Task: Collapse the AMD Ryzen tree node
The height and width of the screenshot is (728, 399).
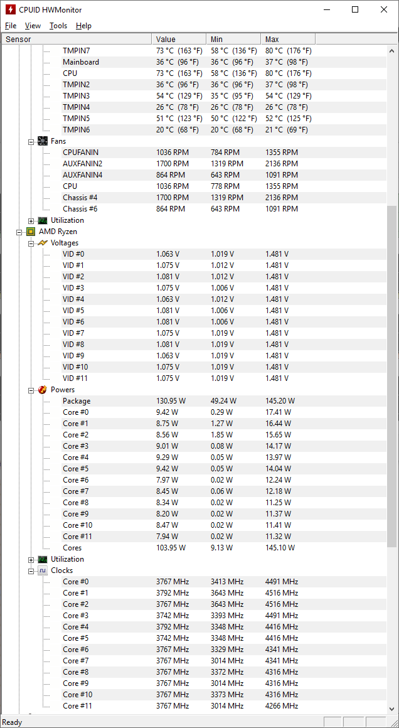Action: 19,232
